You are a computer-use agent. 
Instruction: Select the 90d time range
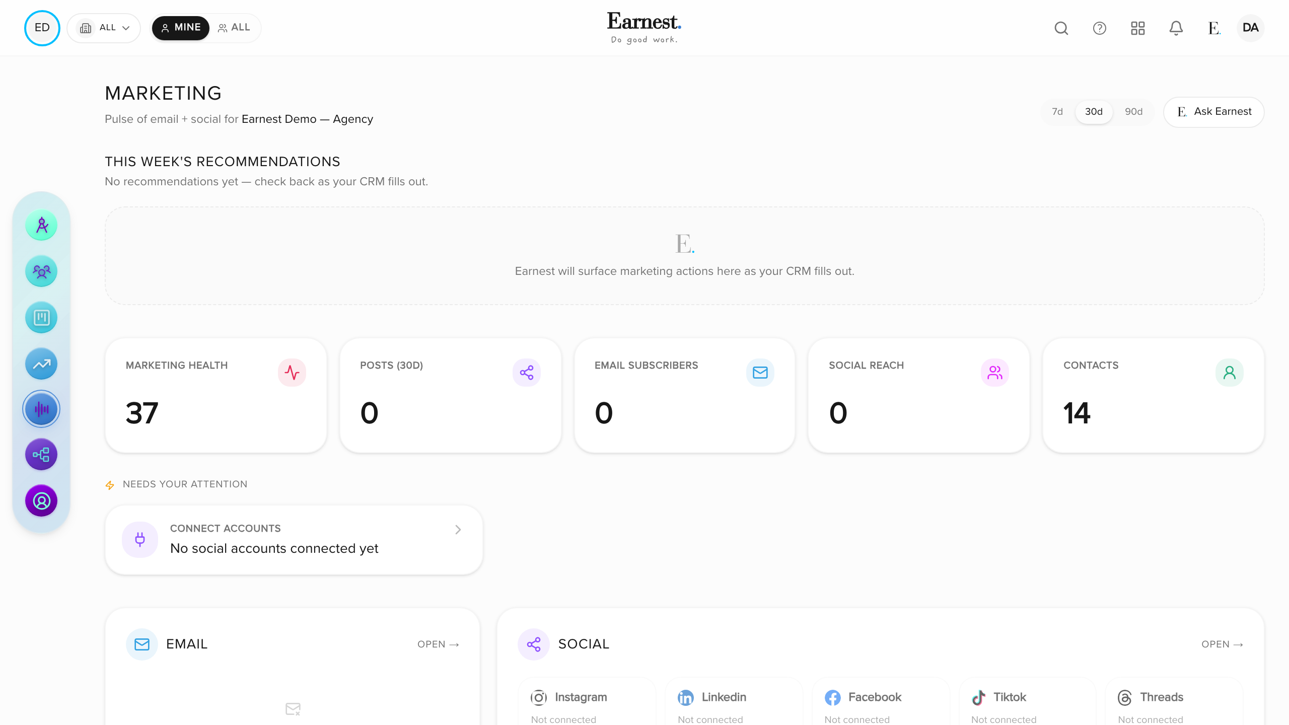[1134, 112]
